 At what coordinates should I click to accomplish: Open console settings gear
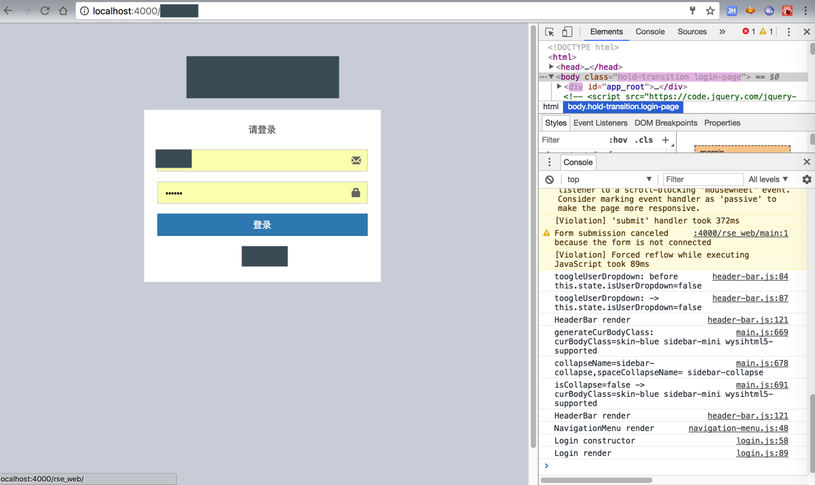click(806, 179)
